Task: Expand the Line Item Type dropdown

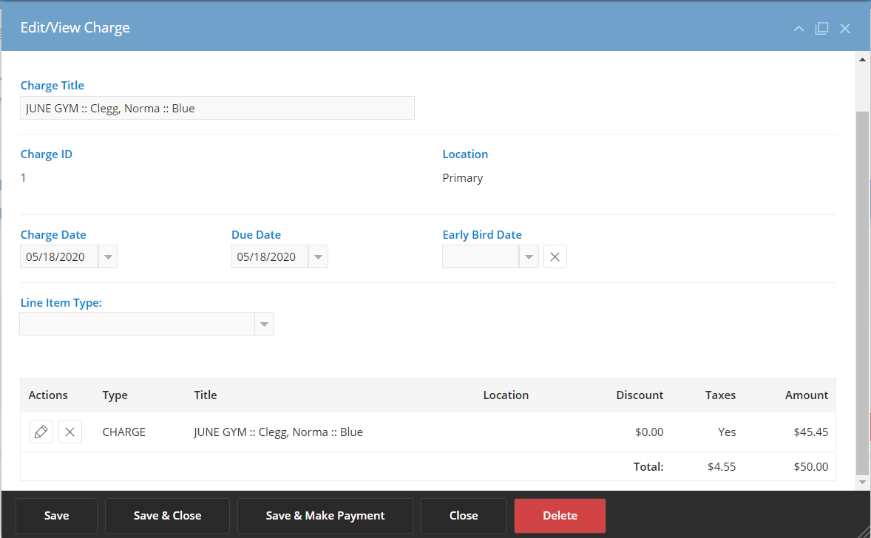Action: pos(264,323)
